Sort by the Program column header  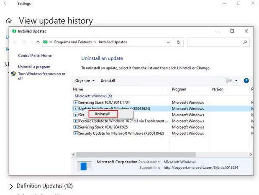(x=179, y=89)
